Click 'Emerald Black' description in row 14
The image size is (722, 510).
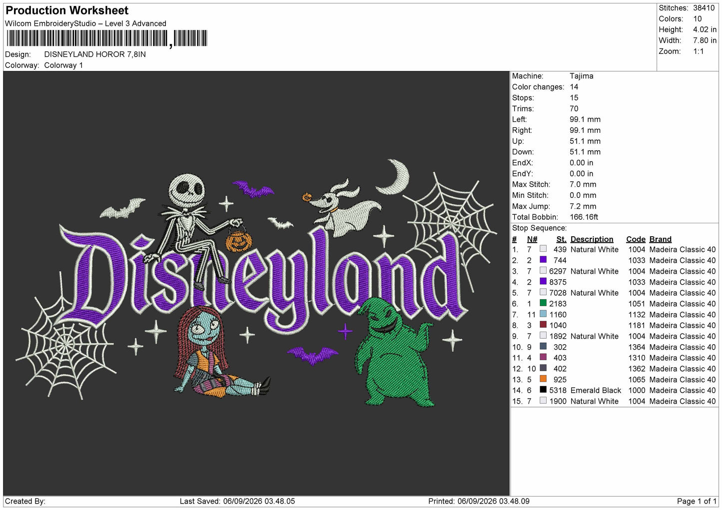tap(596, 390)
